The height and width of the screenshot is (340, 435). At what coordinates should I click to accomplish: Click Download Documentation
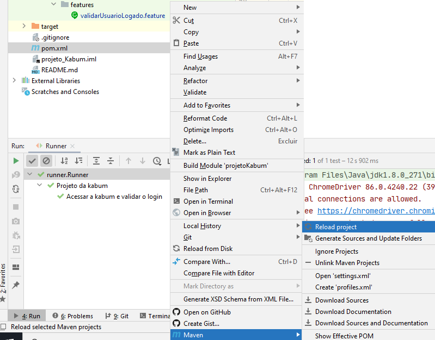pyautogui.click(x=369, y=311)
